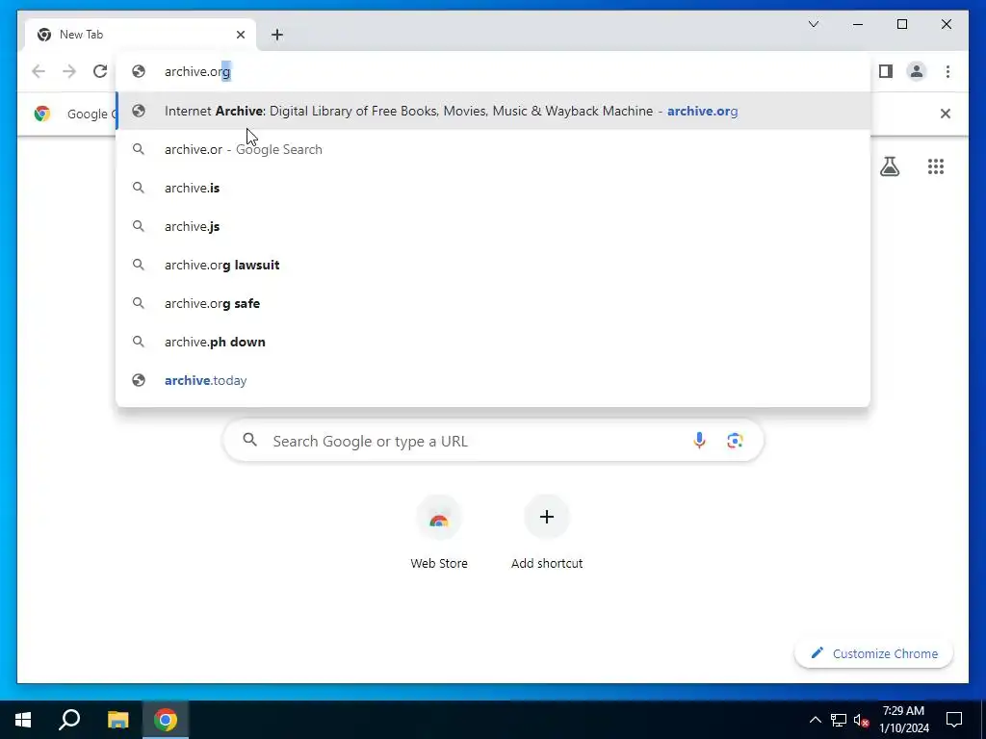This screenshot has height=739, width=986.
Task: Select the New Tab tab
Action: pyautogui.click(x=141, y=35)
